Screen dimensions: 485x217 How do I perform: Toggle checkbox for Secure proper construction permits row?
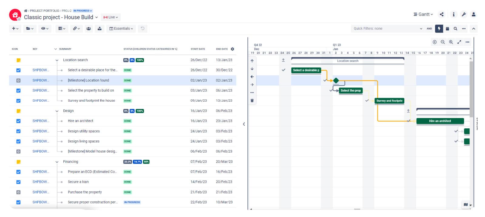(x=18, y=202)
